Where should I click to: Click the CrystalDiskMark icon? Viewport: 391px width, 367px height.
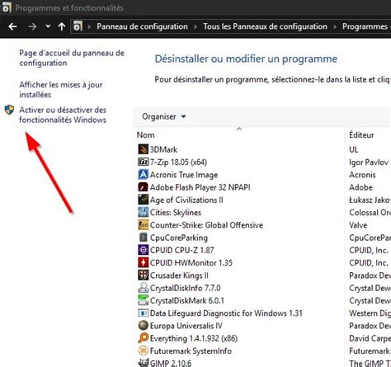[x=143, y=300]
